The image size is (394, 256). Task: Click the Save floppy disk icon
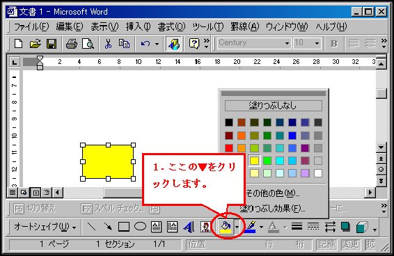(52, 44)
